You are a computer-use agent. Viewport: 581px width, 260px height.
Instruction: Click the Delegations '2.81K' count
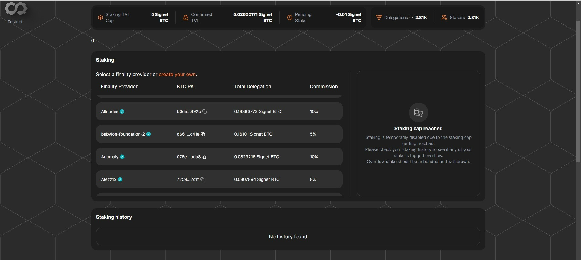pos(421,18)
